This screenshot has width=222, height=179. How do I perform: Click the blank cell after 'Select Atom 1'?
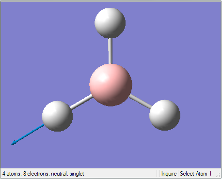click(x=214, y=174)
